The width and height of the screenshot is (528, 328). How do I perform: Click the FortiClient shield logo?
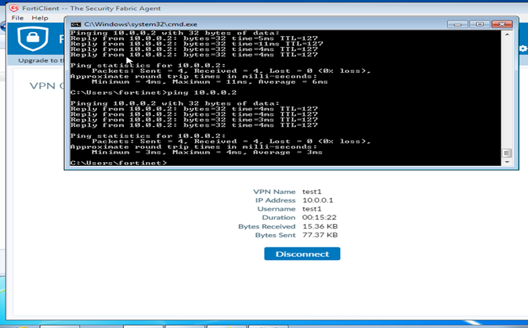[33, 39]
